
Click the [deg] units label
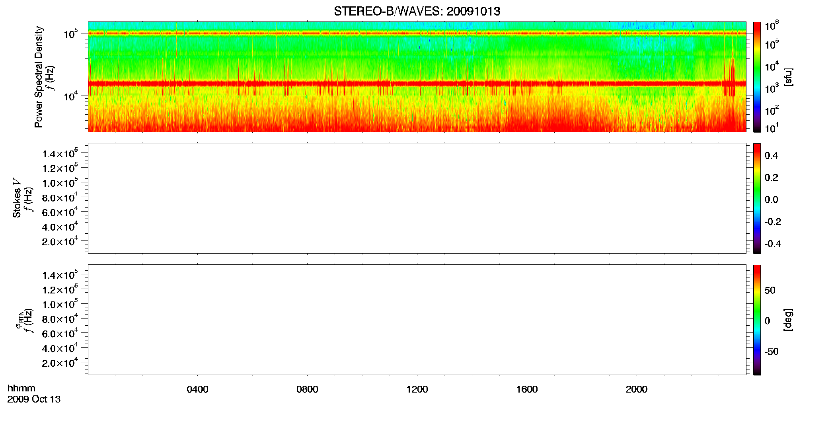788,320
